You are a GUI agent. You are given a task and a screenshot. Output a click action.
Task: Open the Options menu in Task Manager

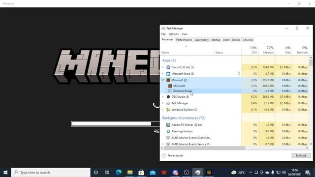[174, 34]
